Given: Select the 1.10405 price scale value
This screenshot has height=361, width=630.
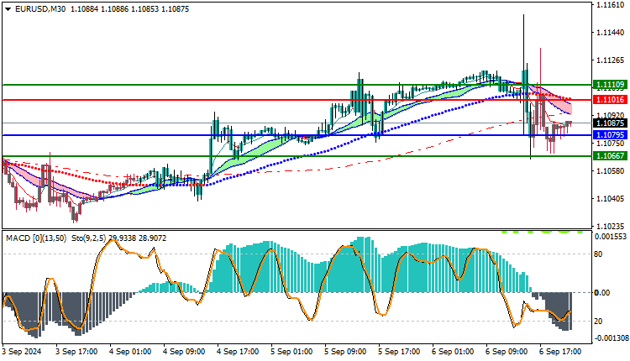Looking at the screenshot, I should click(611, 199).
